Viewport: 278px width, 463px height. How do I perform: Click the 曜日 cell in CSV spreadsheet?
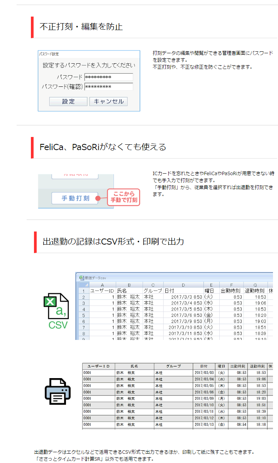[x=211, y=291]
